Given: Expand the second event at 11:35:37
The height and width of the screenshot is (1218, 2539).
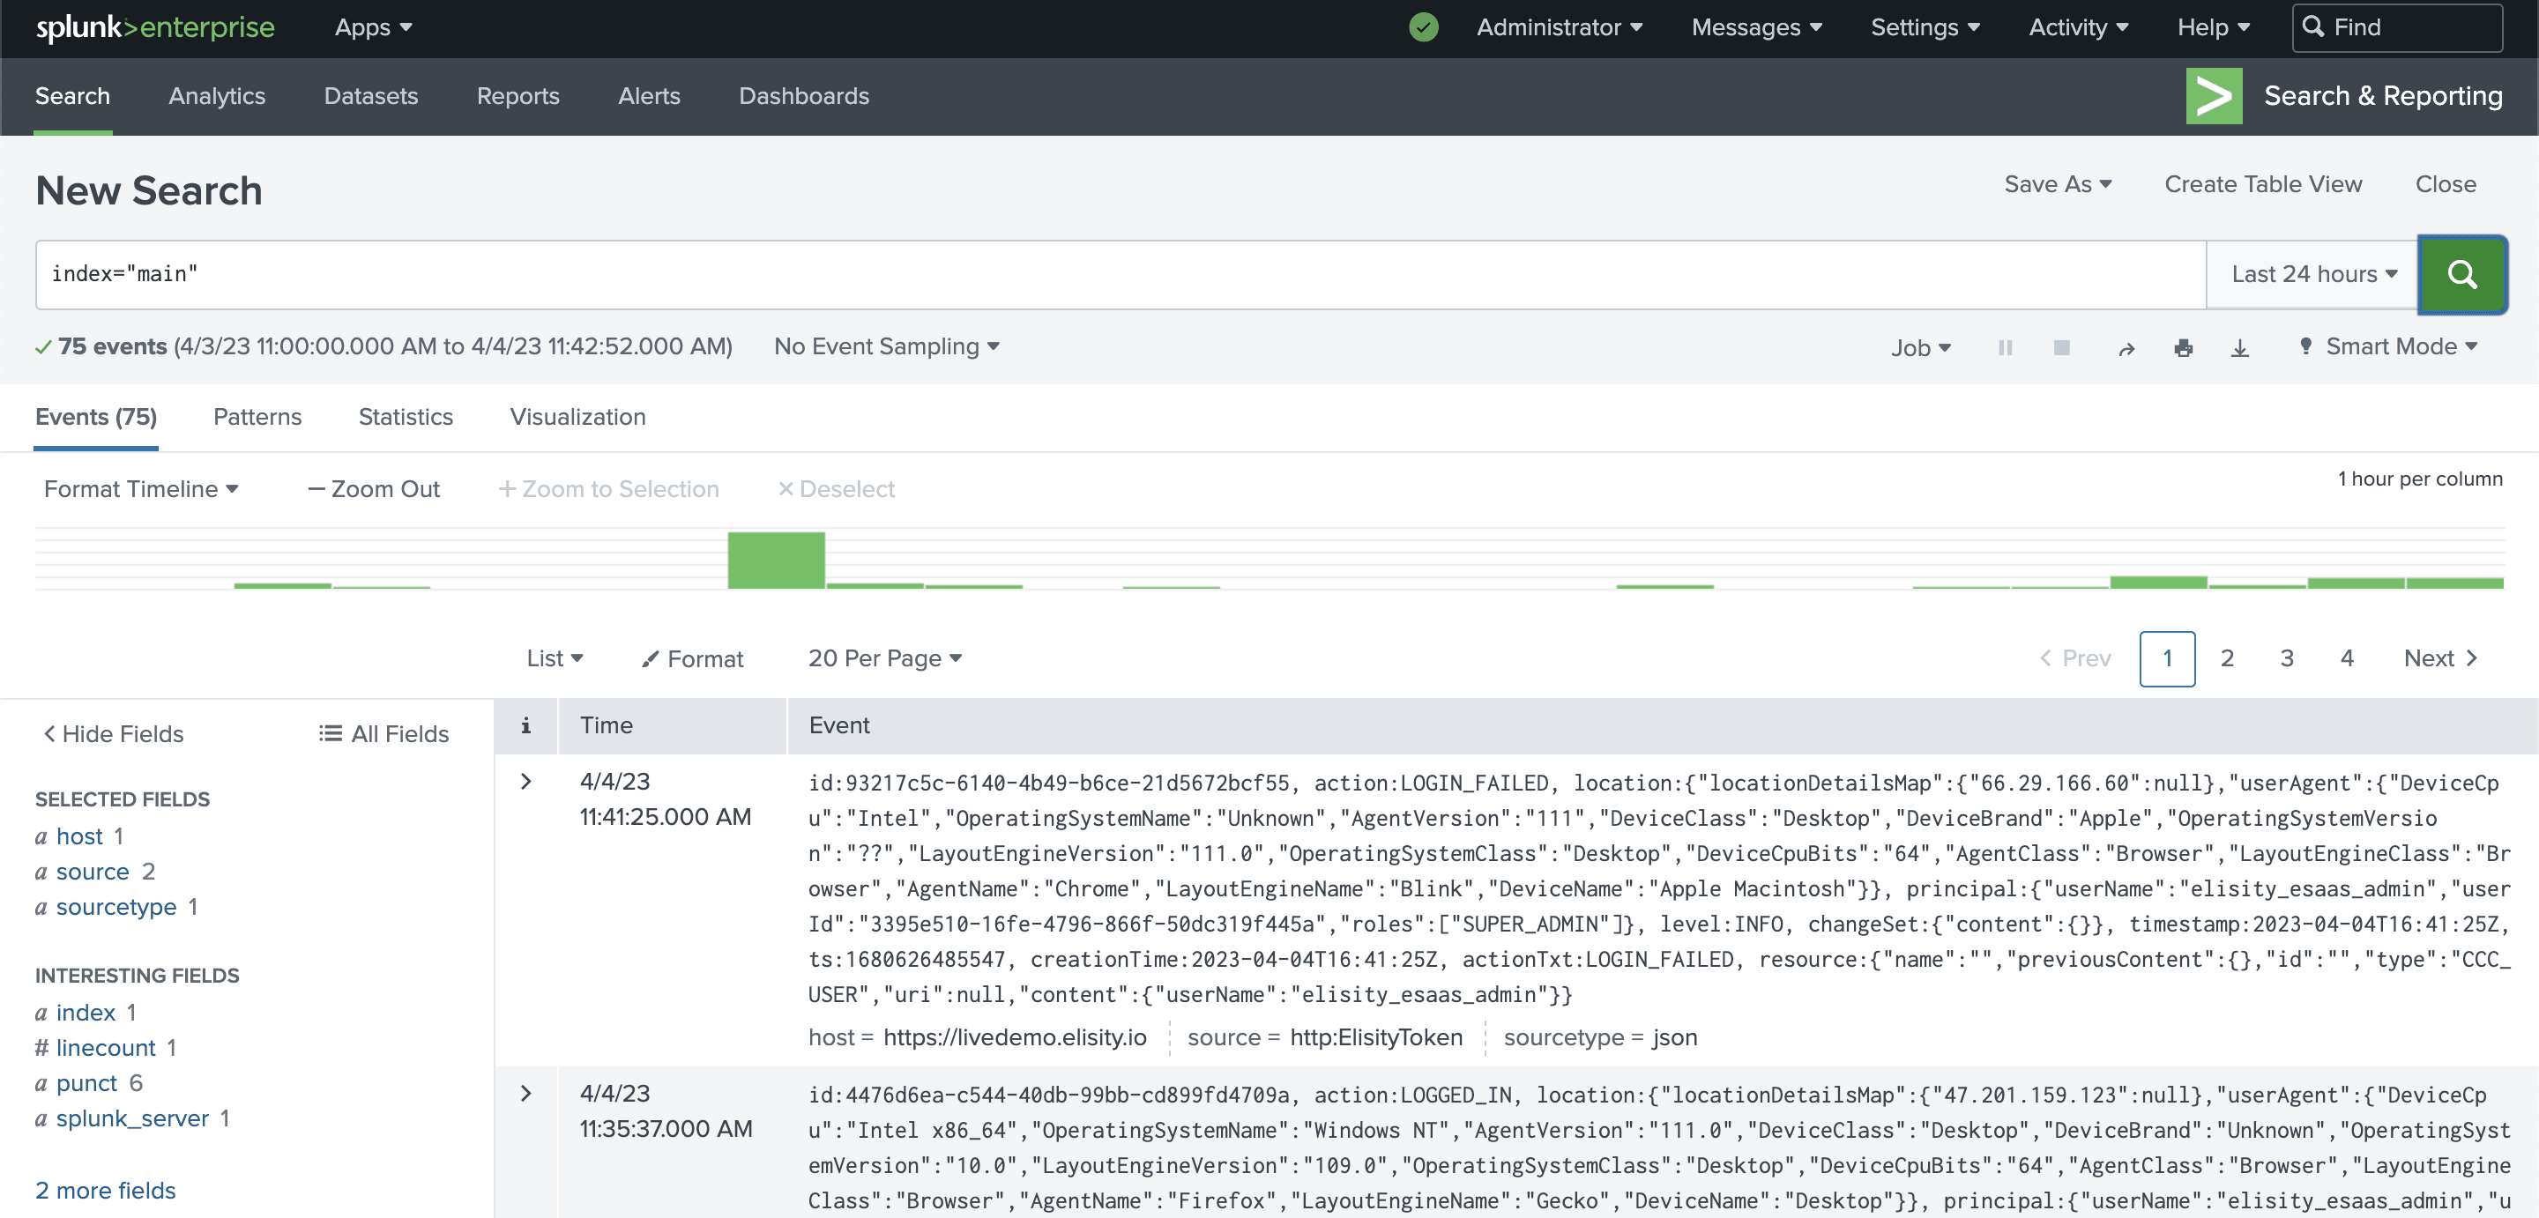Looking at the screenshot, I should pyautogui.click(x=525, y=1093).
